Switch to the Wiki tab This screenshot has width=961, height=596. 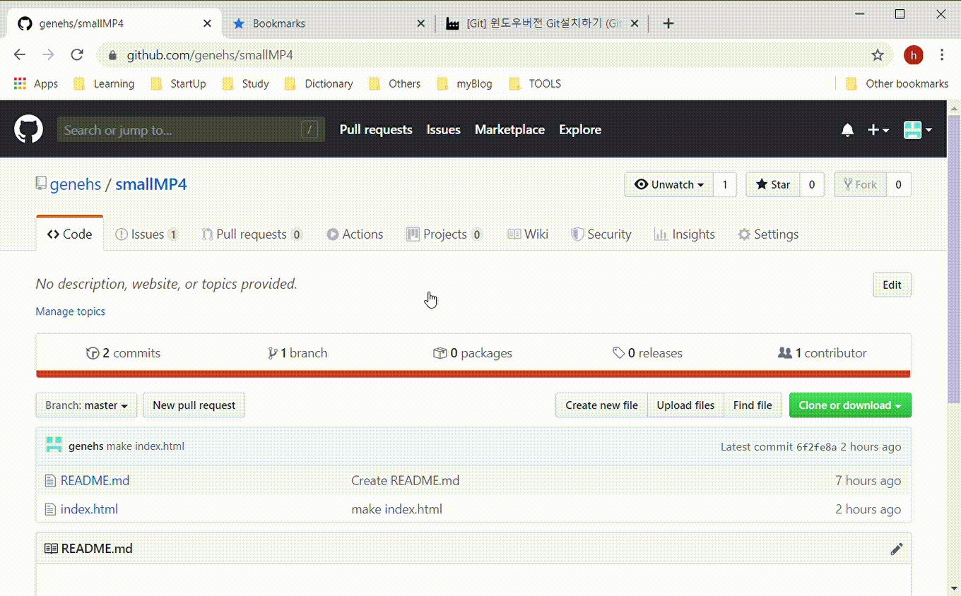[528, 234]
